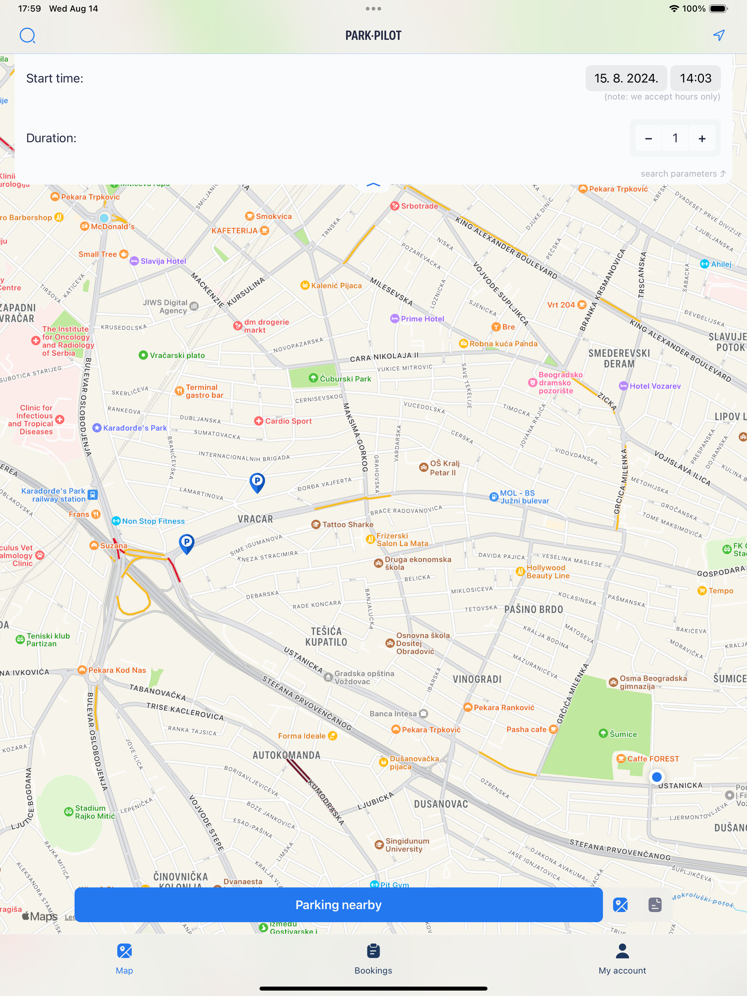This screenshot has height=996, width=747.
Task: Tap the Beogradsko dramsko pozorište marker
Action: point(533,382)
